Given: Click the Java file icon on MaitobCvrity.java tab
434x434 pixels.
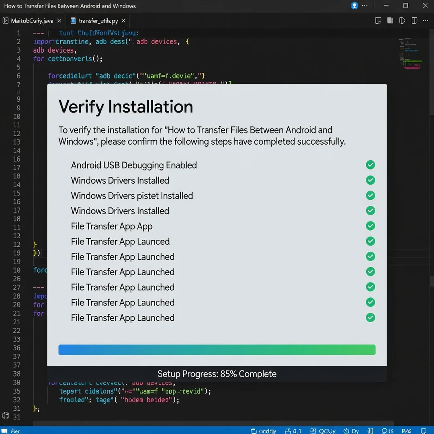Looking at the screenshot, I should point(6,20).
